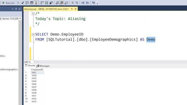Click Demo.EmployeeID in the query
This screenshot has width=187, height=105.
pos(67,34)
